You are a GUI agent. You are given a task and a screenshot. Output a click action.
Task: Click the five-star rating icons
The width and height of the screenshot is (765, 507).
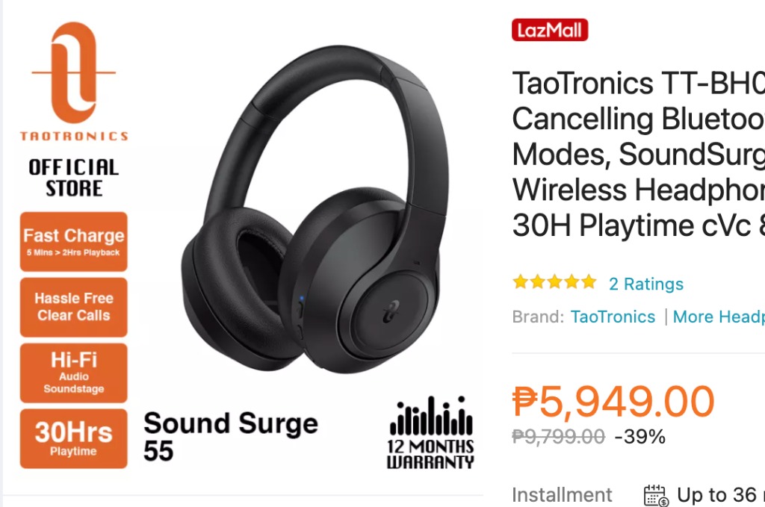(555, 282)
